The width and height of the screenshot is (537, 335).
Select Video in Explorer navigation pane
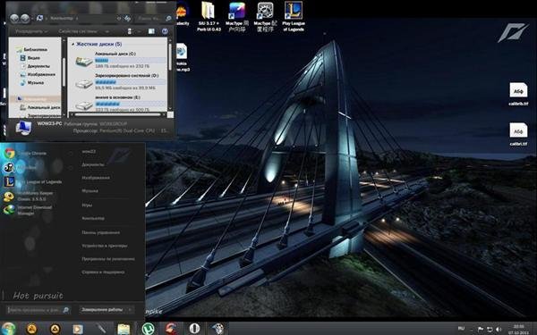click(30, 58)
